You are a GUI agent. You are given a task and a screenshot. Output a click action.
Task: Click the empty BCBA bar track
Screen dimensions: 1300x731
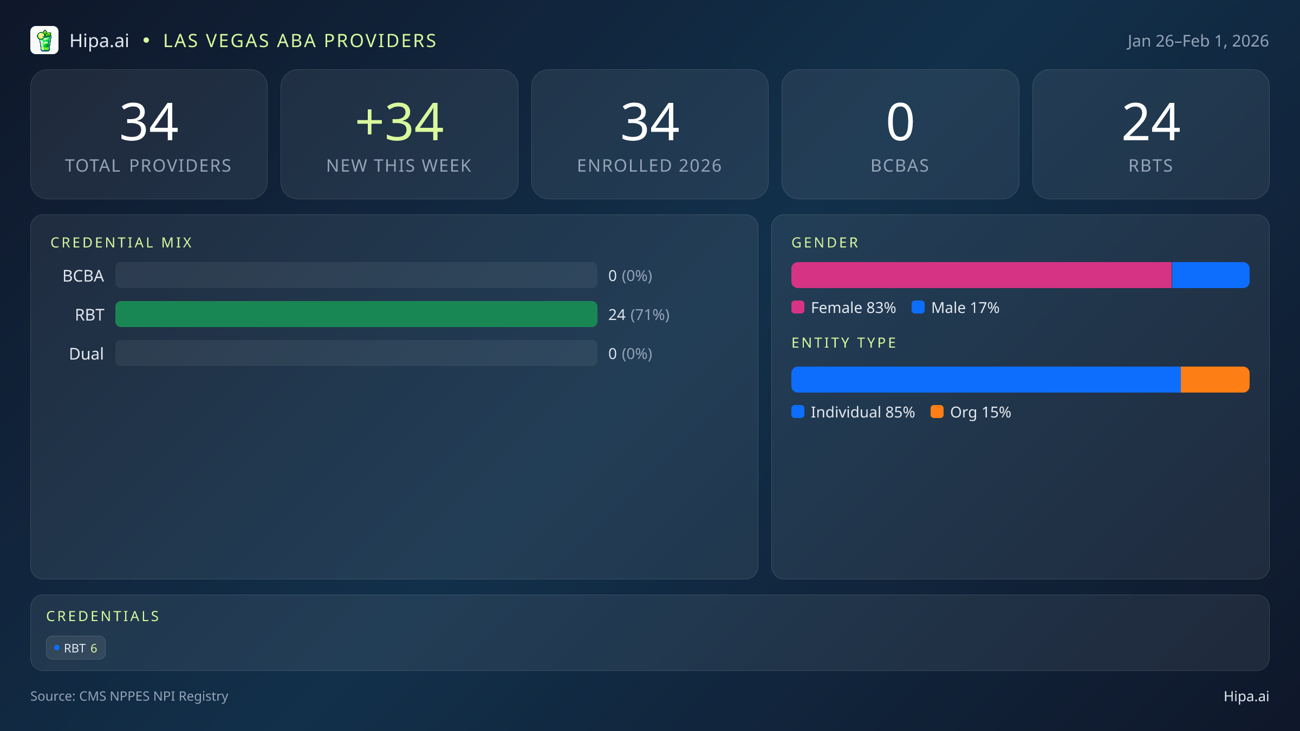pyautogui.click(x=356, y=275)
